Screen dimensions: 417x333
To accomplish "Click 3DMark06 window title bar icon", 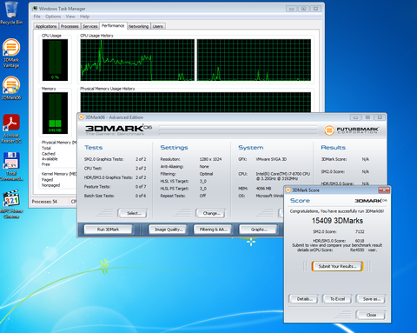I will pos(82,117).
